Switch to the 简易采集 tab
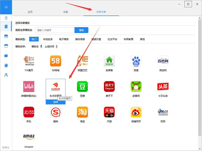 (x=101, y=12)
